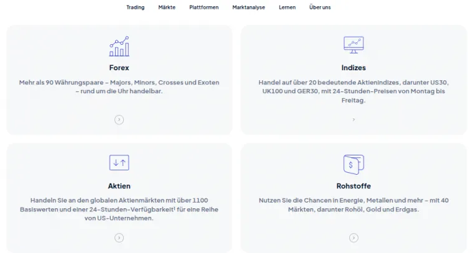Expand the Marktanalyse navigation item
Viewport: 473px width, 253px height.
click(248, 7)
